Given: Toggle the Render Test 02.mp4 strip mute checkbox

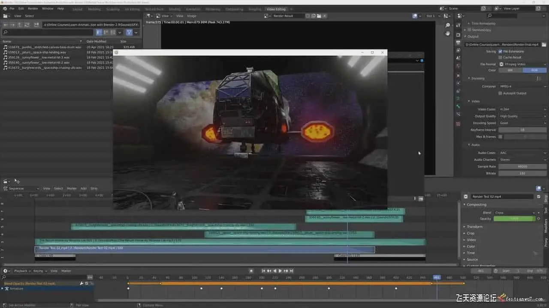Looking at the screenshot, I should click(x=539, y=197).
